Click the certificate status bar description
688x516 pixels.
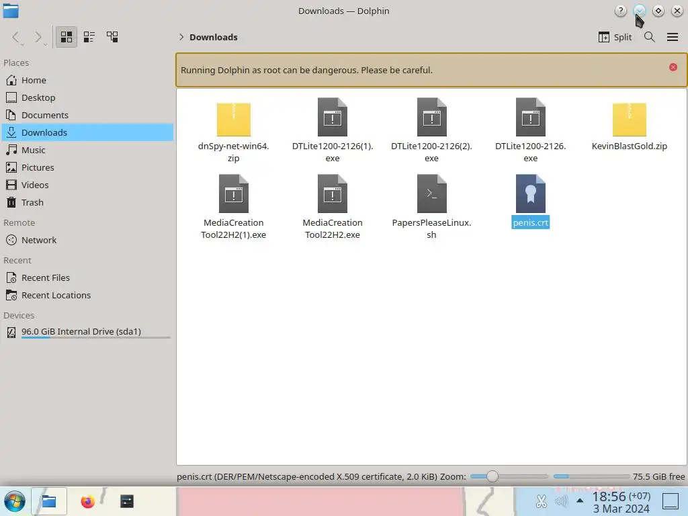click(306, 476)
